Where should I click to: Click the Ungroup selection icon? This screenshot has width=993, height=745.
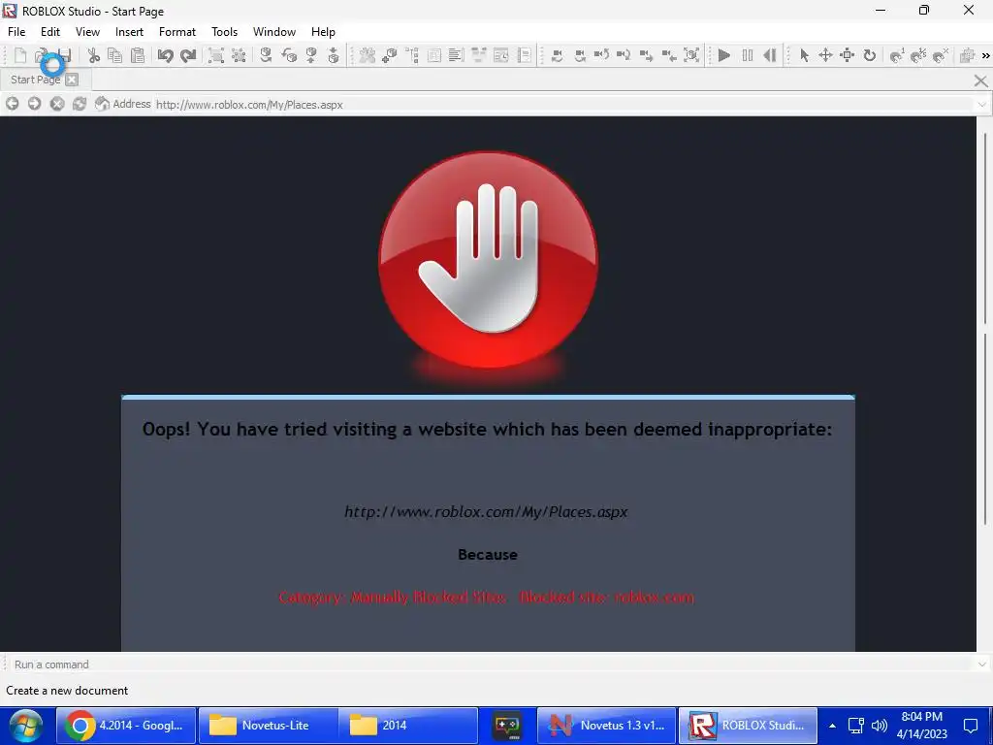(x=239, y=55)
